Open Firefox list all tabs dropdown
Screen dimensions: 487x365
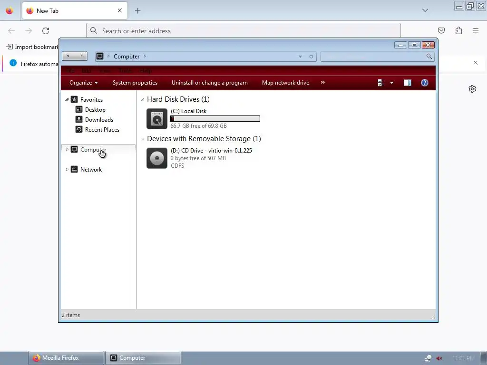(425, 10)
